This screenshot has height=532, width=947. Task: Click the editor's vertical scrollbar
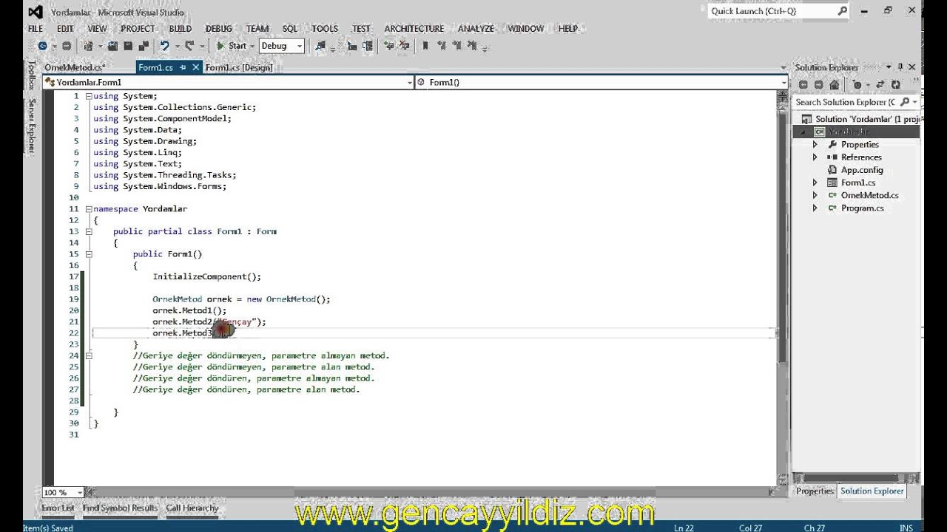click(781, 222)
